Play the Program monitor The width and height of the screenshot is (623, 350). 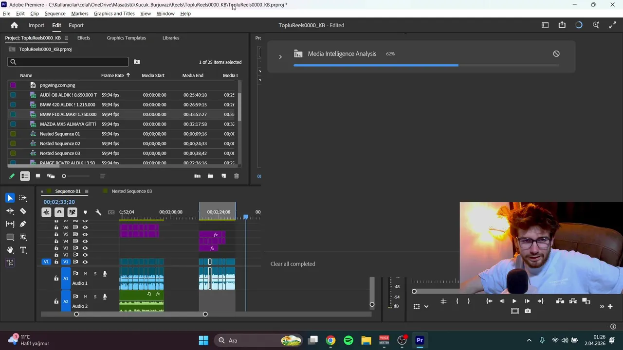click(514, 301)
